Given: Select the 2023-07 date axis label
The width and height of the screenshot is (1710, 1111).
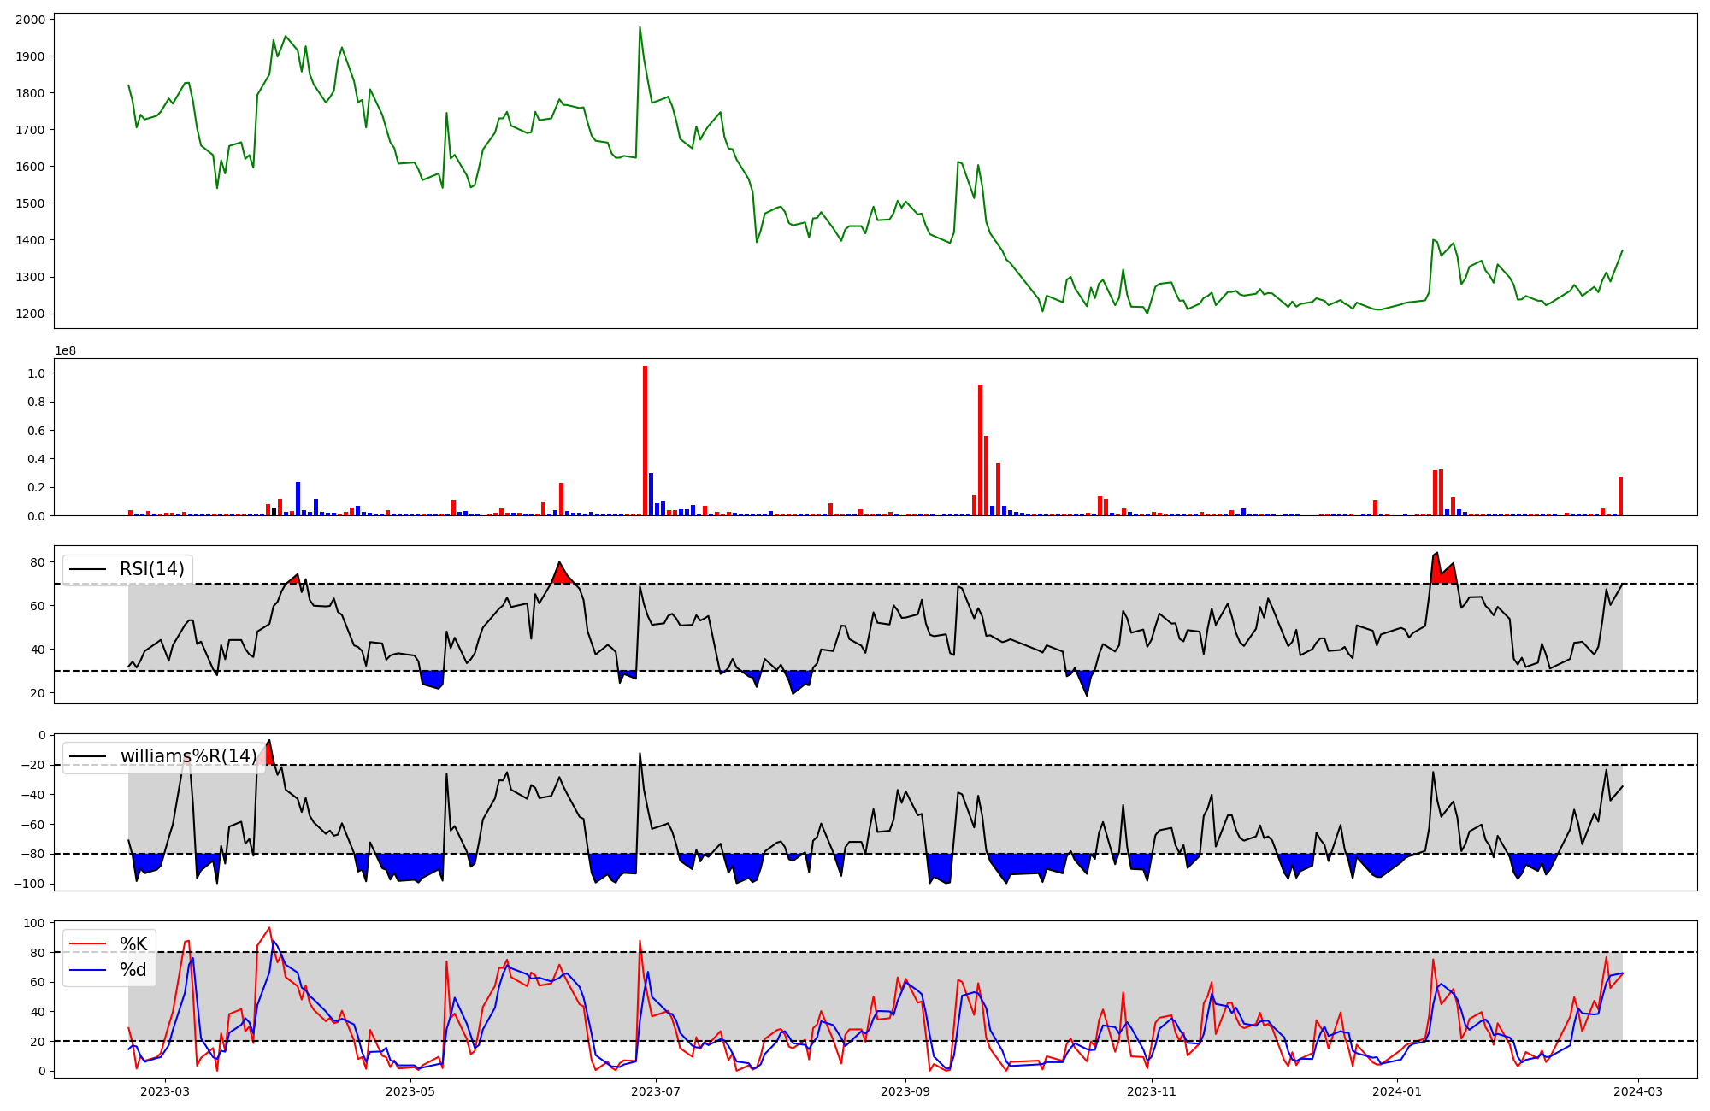Looking at the screenshot, I should pos(656,1091).
